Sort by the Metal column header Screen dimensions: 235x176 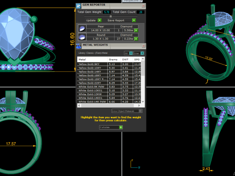pos(93,60)
